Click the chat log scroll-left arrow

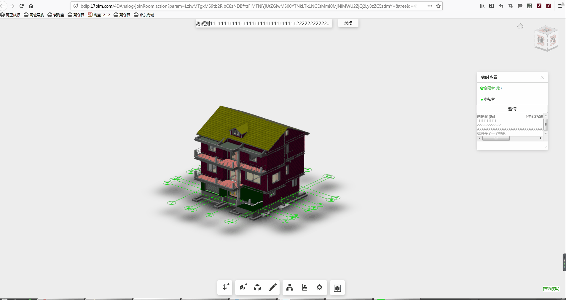479,138
